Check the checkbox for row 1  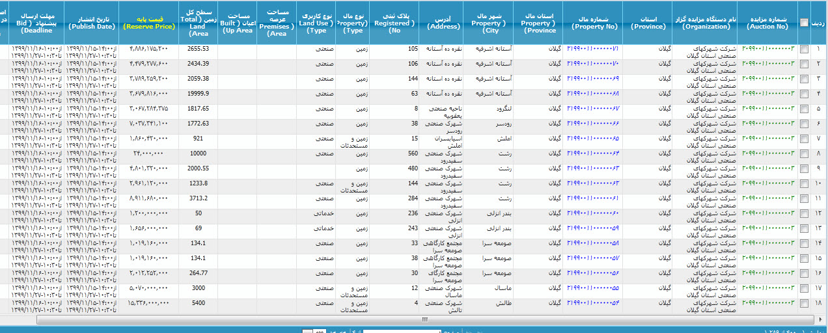coord(805,49)
